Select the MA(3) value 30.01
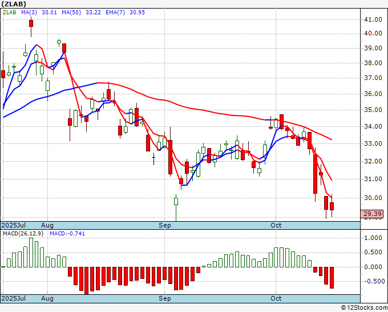This screenshot has width=388, height=312. pyautogui.click(x=49, y=13)
